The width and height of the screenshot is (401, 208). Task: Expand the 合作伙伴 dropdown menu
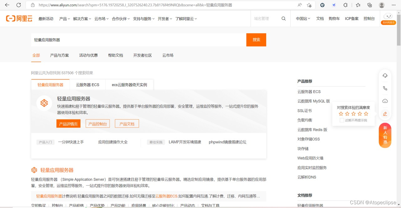pyautogui.click(x=121, y=19)
